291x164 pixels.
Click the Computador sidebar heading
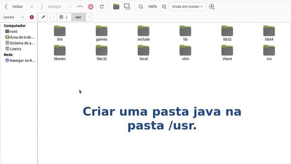pos(15,26)
